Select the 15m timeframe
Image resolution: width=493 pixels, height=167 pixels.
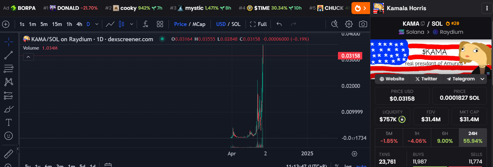pos(57,24)
